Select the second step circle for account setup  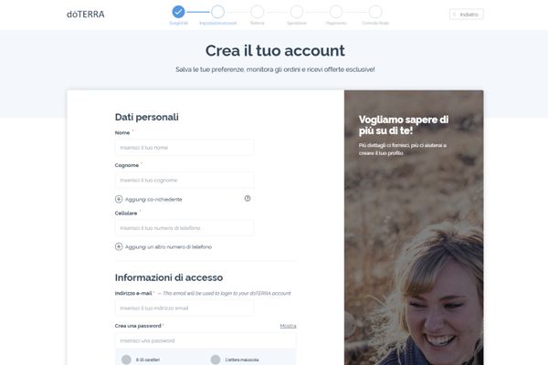[x=217, y=12]
